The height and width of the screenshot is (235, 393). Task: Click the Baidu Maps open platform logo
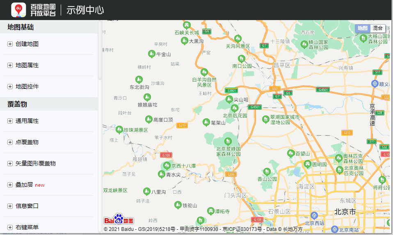click(x=33, y=10)
